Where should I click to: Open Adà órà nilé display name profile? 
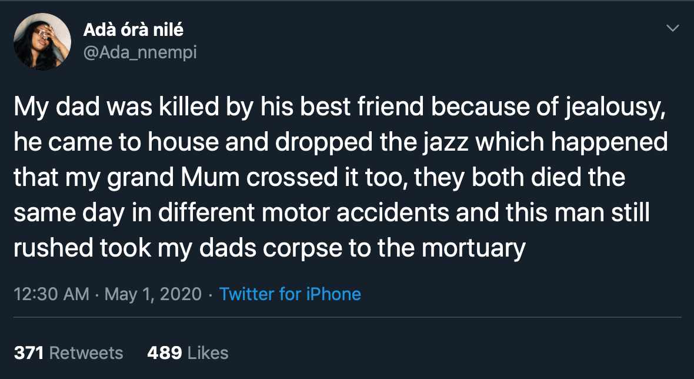[x=133, y=29]
